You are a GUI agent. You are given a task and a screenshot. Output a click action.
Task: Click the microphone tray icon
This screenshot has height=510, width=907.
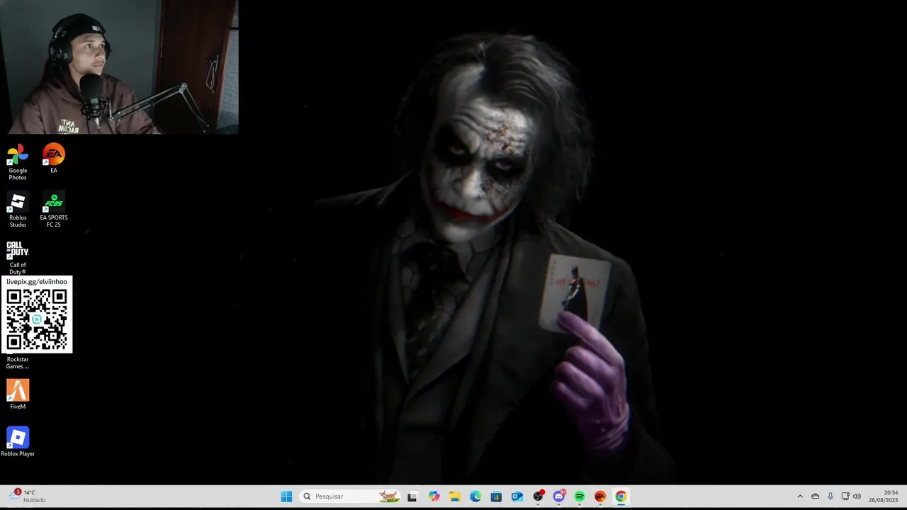click(830, 497)
